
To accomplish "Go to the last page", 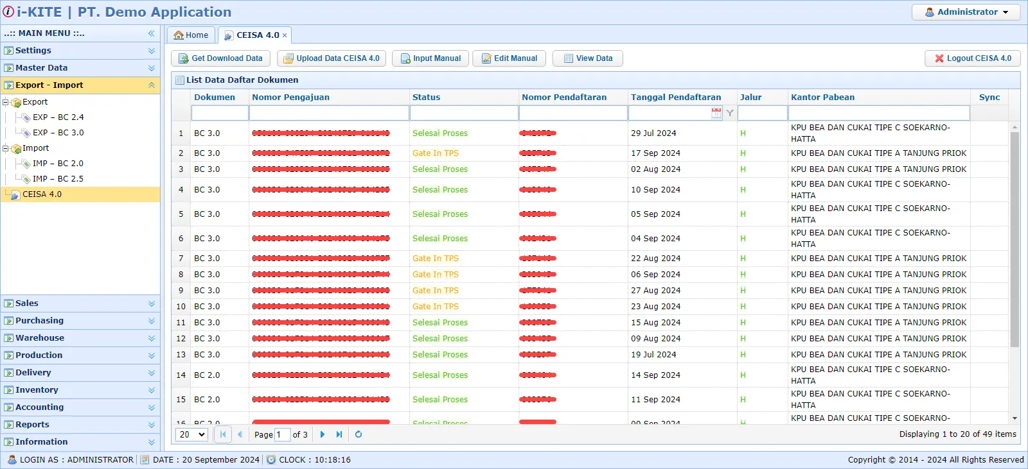I will click(x=339, y=434).
